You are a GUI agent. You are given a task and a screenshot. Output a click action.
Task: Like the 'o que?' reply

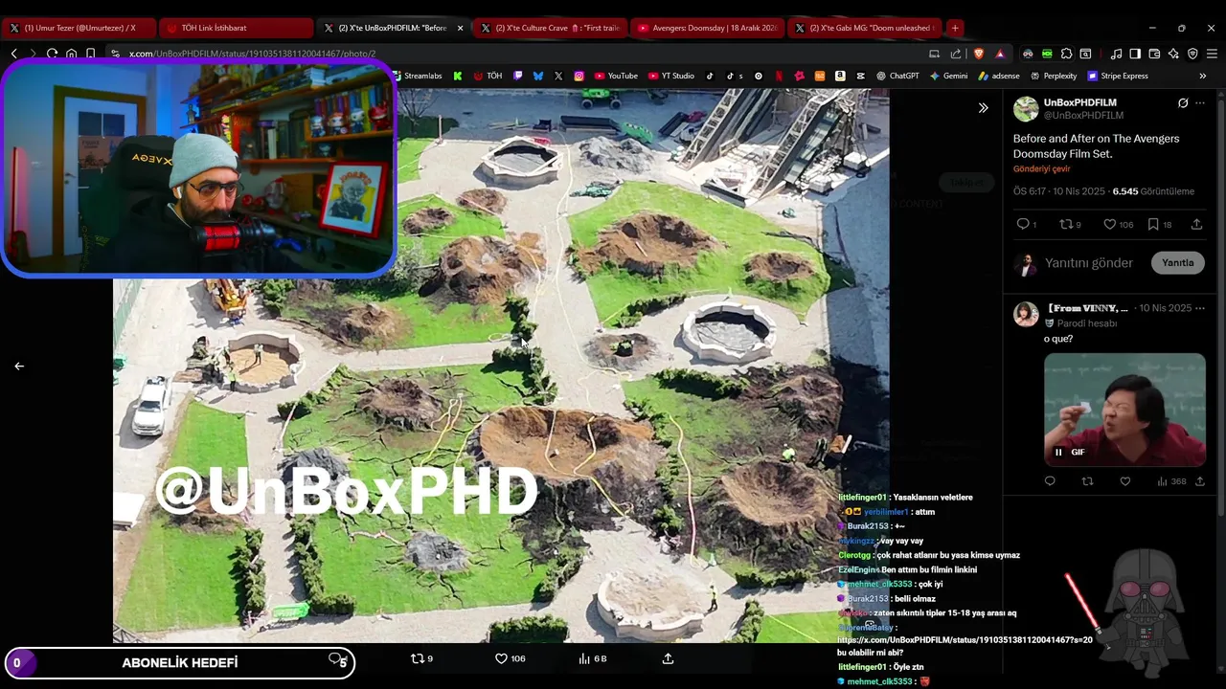1125,481
